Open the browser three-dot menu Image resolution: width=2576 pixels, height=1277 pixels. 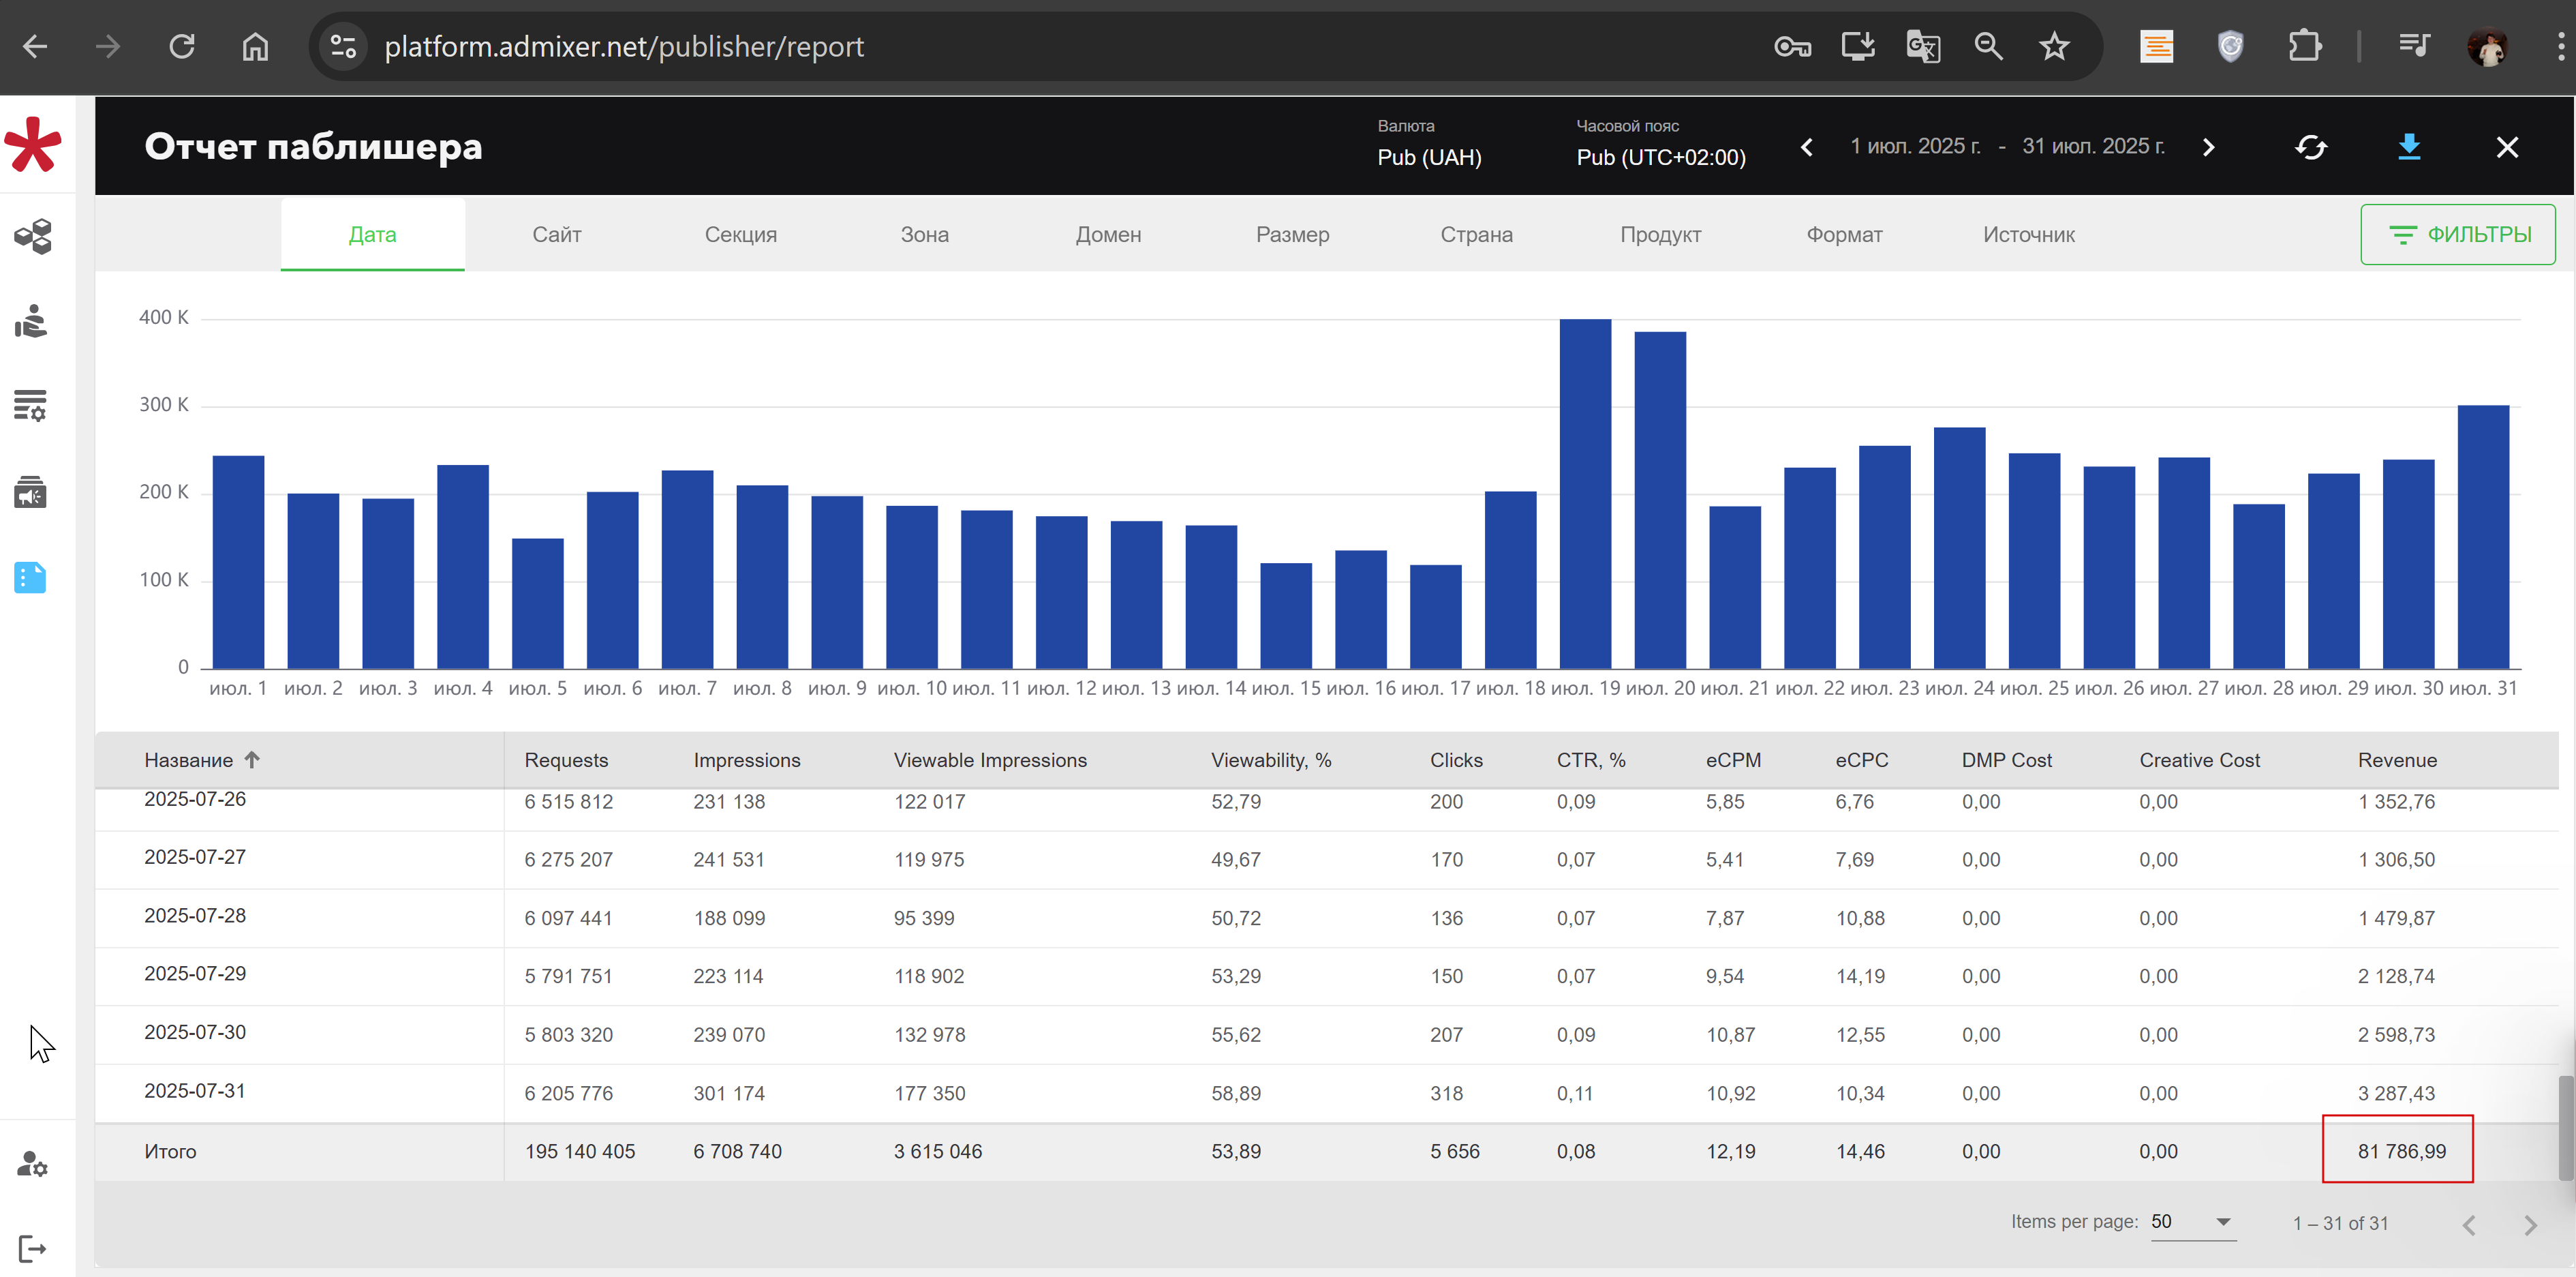pos(2560,46)
